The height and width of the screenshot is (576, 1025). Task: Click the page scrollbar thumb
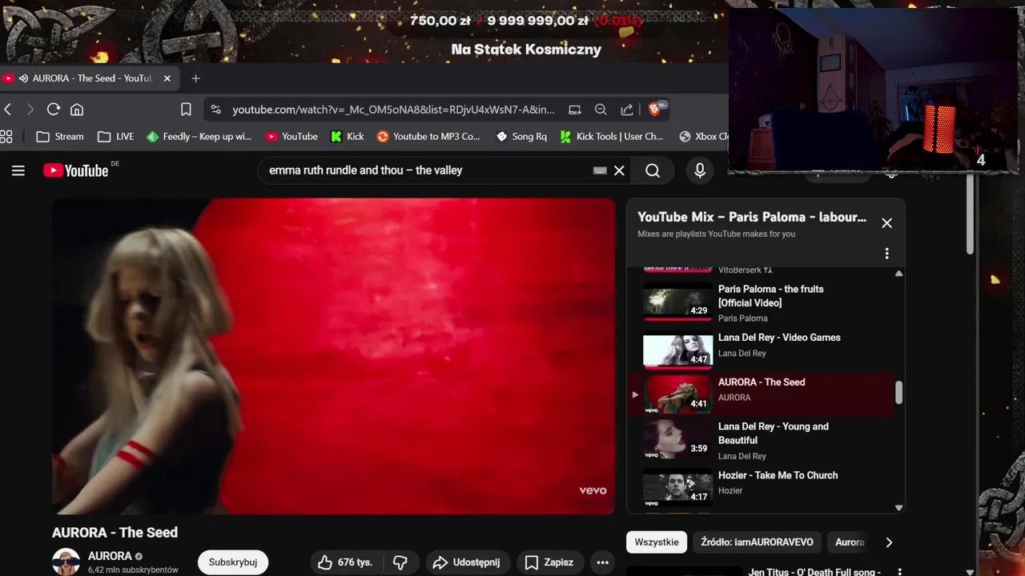pyautogui.click(x=971, y=214)
